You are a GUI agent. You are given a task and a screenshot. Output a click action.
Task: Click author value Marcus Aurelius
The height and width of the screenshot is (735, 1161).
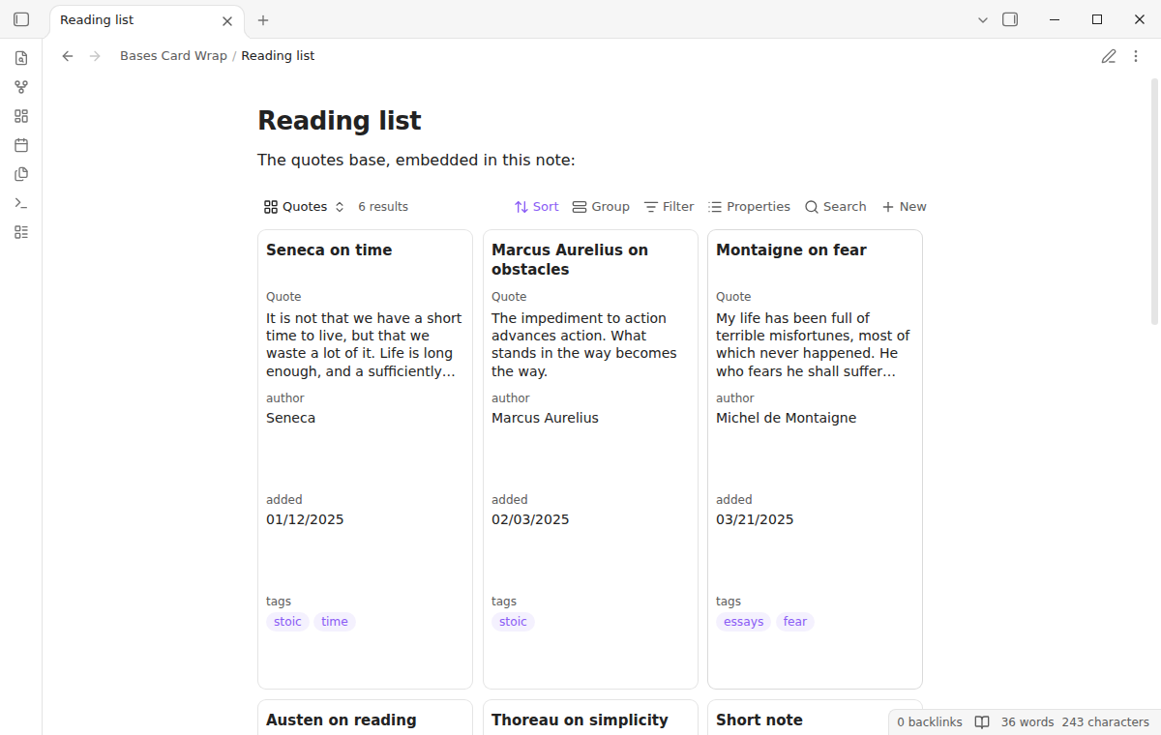[x=545, y=418]
